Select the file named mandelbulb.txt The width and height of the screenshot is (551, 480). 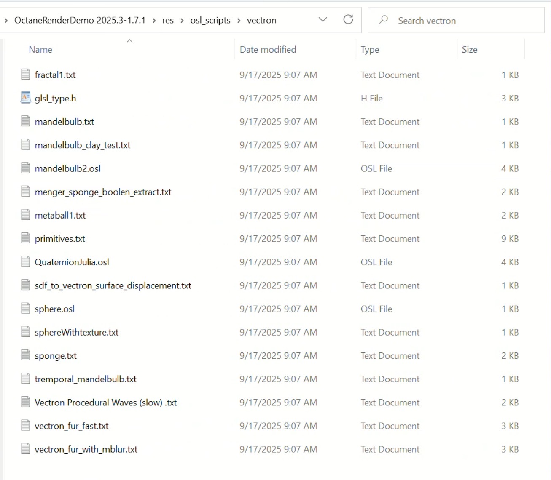65,122
